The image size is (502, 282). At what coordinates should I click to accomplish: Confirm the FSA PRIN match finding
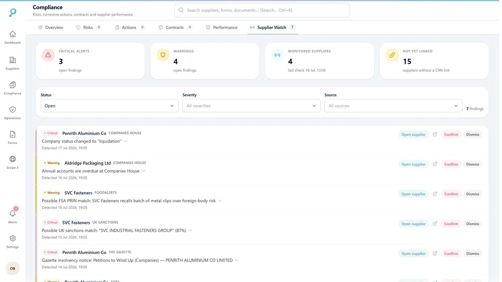tap(451, 194)
